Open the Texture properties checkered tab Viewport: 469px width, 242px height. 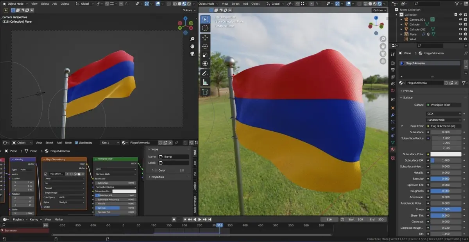(392, 158)
